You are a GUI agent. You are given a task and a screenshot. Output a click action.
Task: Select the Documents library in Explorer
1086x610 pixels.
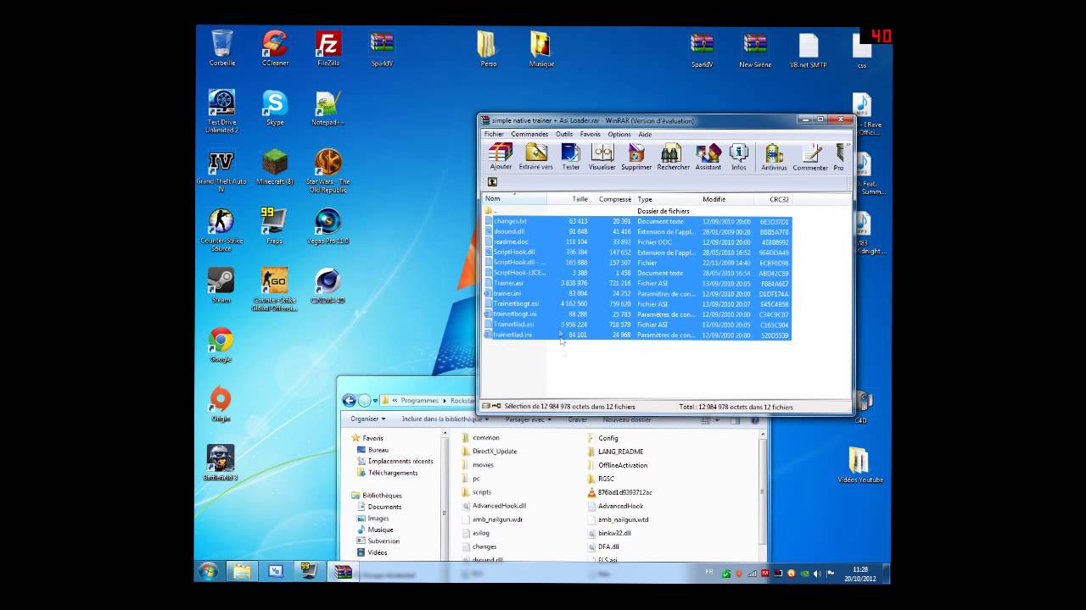pos(384,507)
